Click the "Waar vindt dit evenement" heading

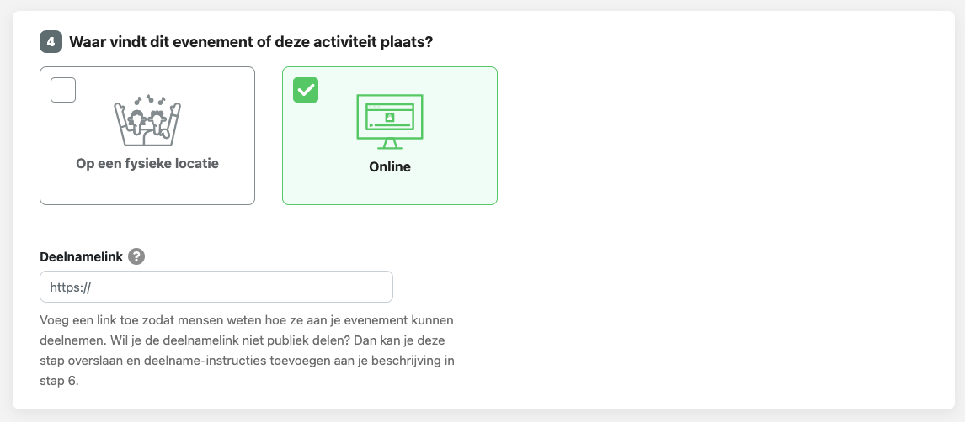point(251,41)
